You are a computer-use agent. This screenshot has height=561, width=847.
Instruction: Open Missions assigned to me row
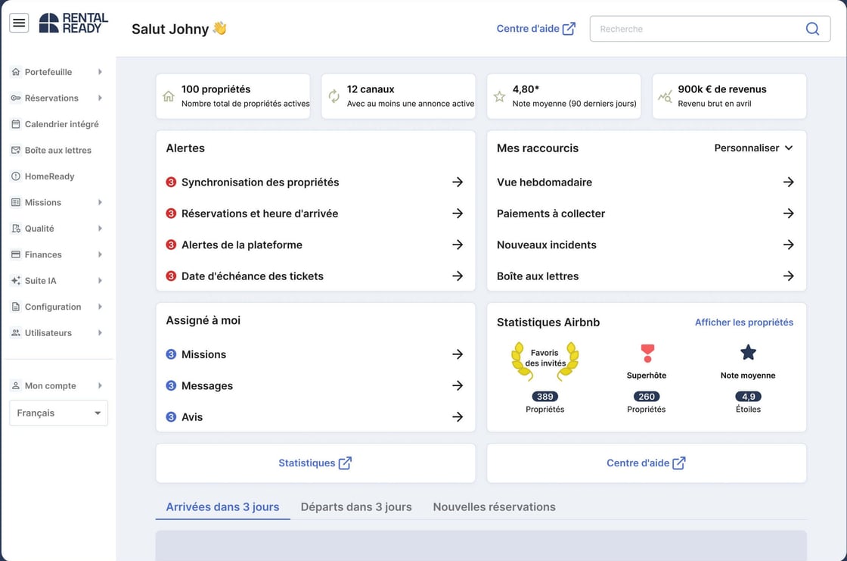click(315, 354)
